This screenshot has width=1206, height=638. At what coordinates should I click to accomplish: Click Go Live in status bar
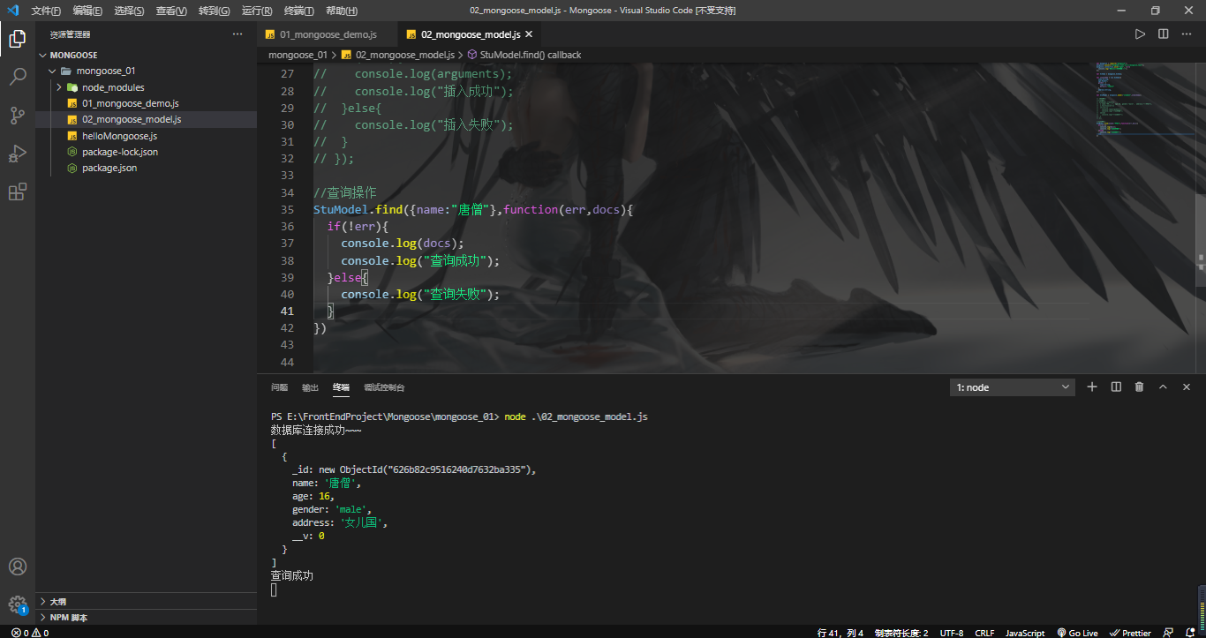[x=1077, y=633]
